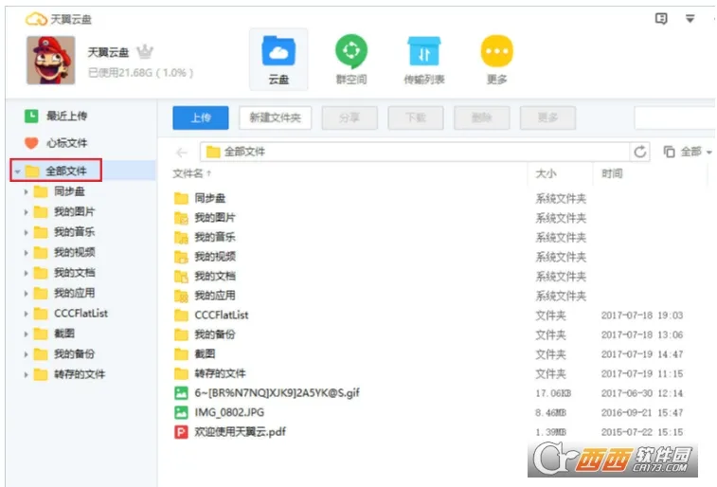Click IMG_0802.JPG image file icon
The image size is (717, 487).
coord(181,413)
